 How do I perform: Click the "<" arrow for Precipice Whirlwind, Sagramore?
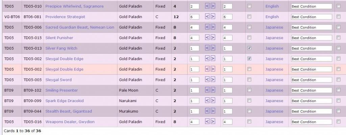pos(207,6)
